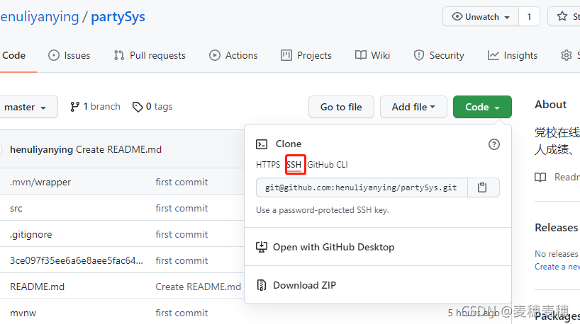Image resolution: width=580 pixels, height=324 pixels.
Task: Open the enuliyanying owner link
Action: click(x=40, y=16)
